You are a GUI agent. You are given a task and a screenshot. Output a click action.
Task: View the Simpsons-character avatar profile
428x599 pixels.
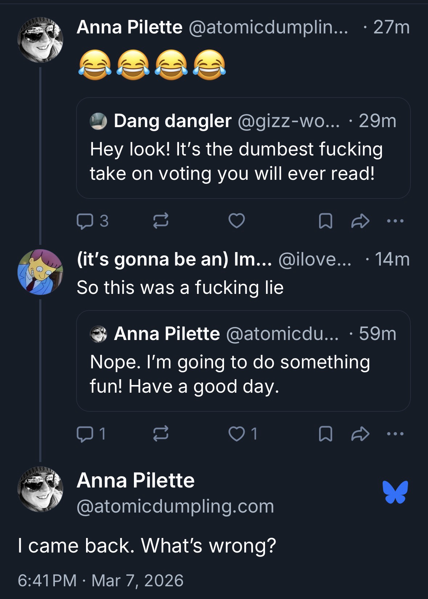pyautogui.click(x=40, y=272)
